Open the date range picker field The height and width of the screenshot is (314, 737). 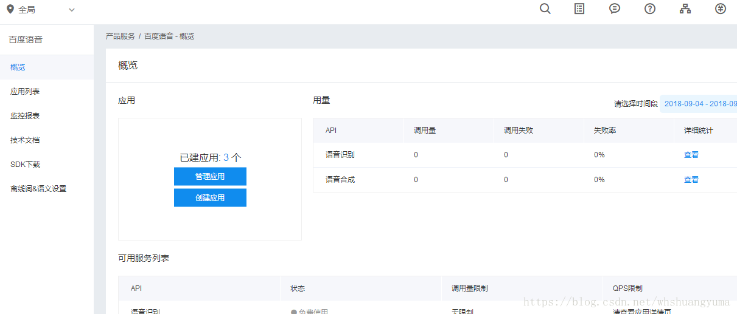[699, 104]
